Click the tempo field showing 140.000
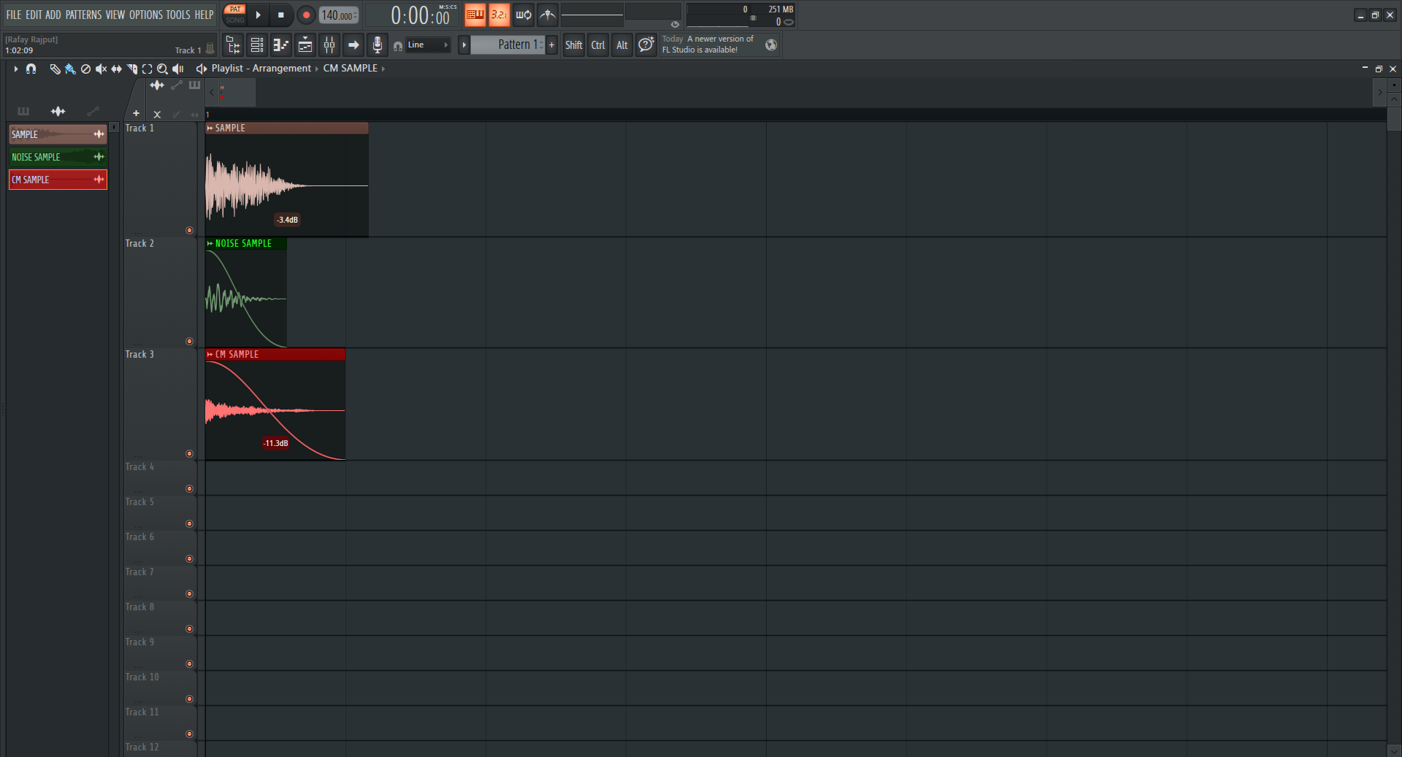Viewport: 1402px width, 757px height. [x=337, y=15]
